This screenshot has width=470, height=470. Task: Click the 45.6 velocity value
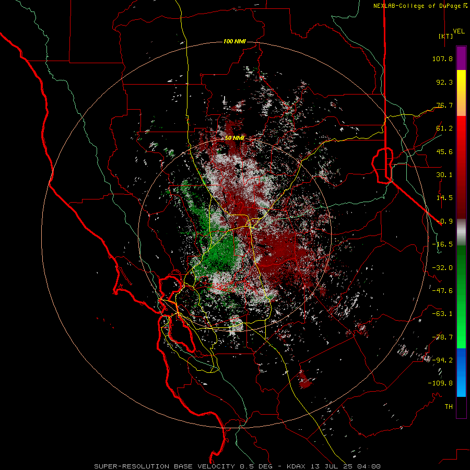tap(444, 151)
